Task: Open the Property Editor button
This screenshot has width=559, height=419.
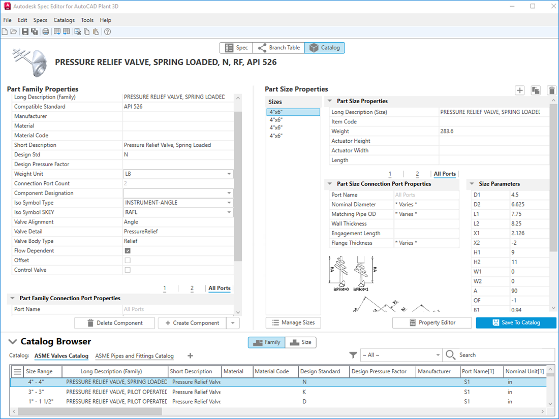Action: (x=432, y=323)
